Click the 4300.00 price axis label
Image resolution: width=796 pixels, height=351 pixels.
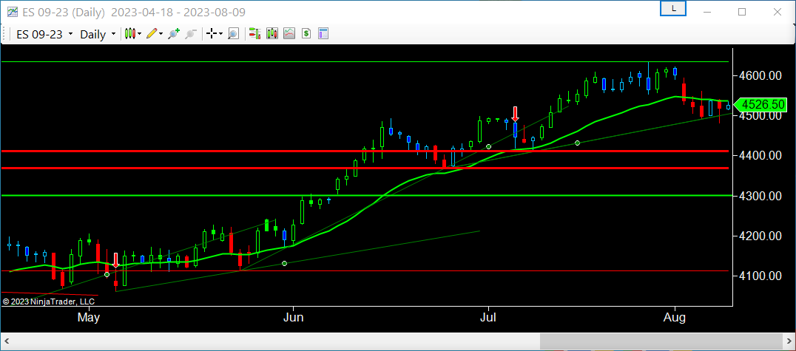(761, 196)
